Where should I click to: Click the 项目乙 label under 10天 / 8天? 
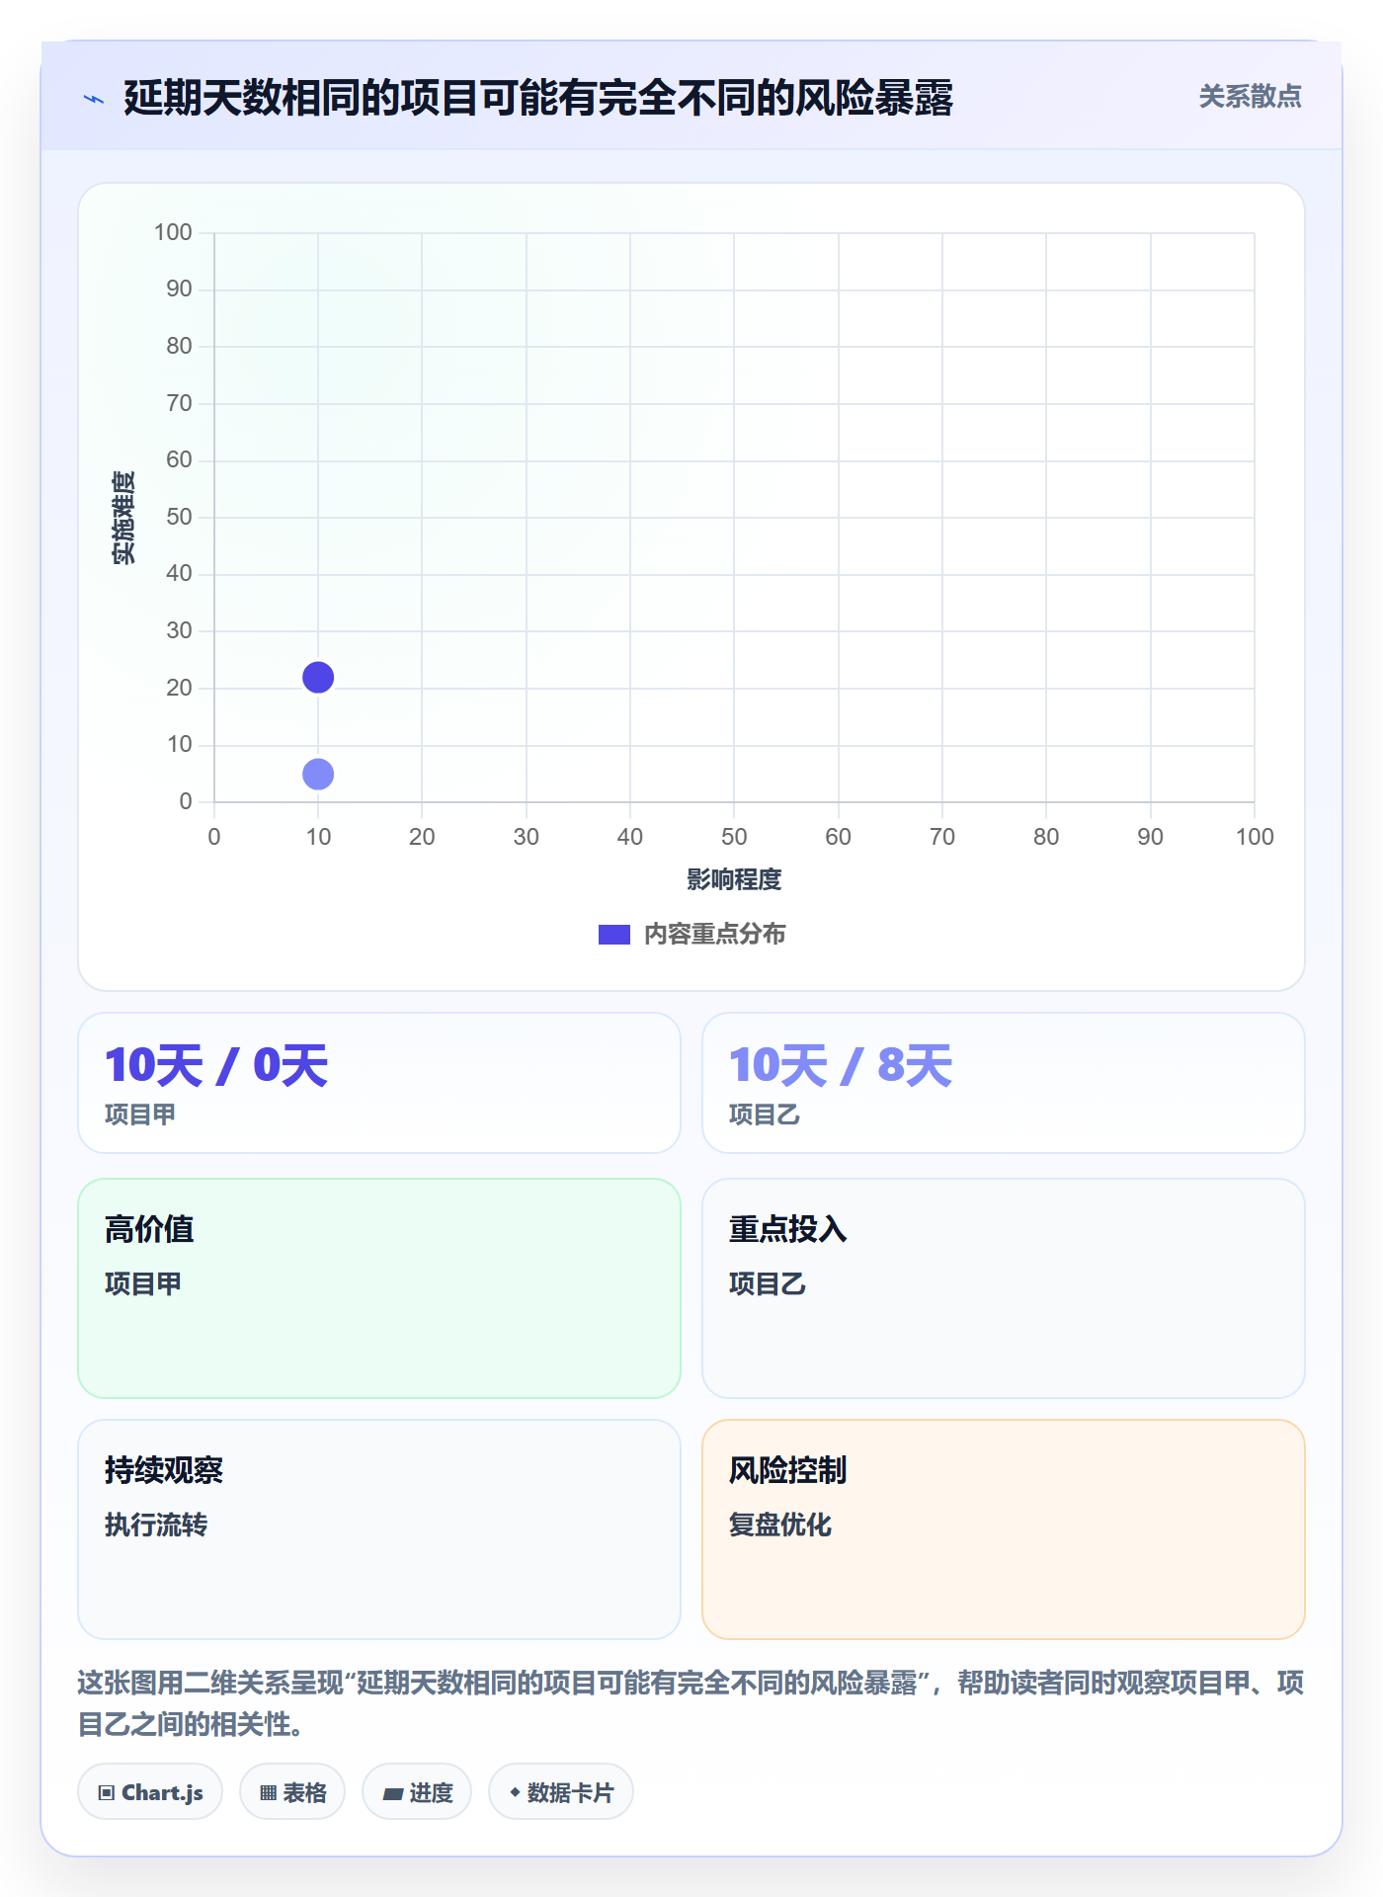(765, 1114)
